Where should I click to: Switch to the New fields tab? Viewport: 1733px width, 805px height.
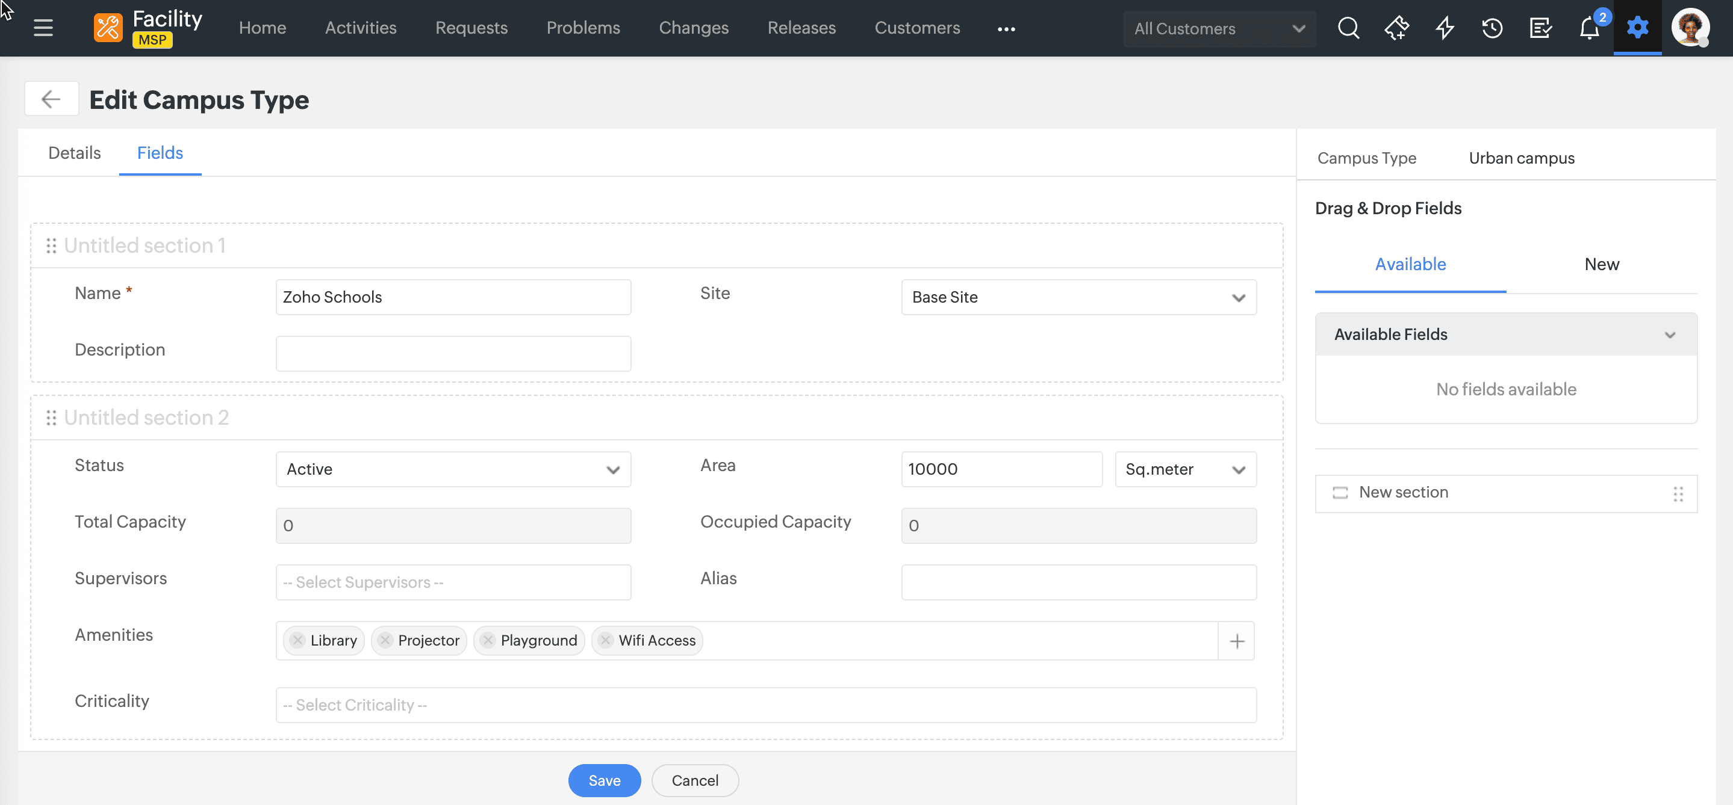coord(1601,264)
